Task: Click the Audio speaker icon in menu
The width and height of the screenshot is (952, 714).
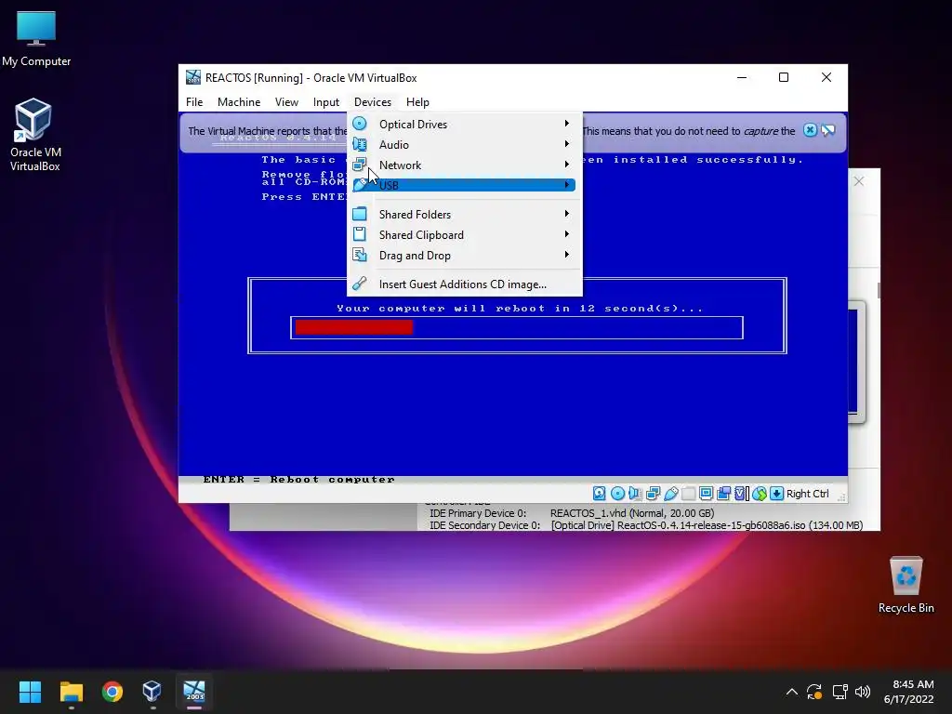Action: 360,144
